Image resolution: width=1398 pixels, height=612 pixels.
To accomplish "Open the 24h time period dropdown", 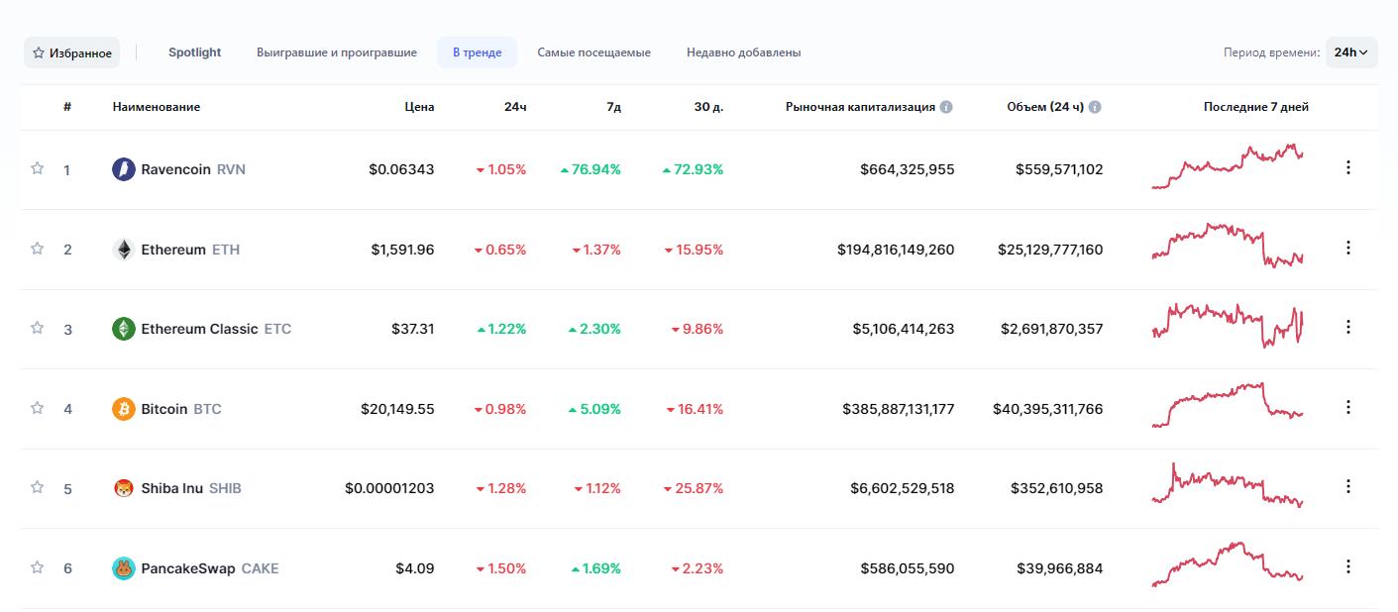I will click(1350, 52).
